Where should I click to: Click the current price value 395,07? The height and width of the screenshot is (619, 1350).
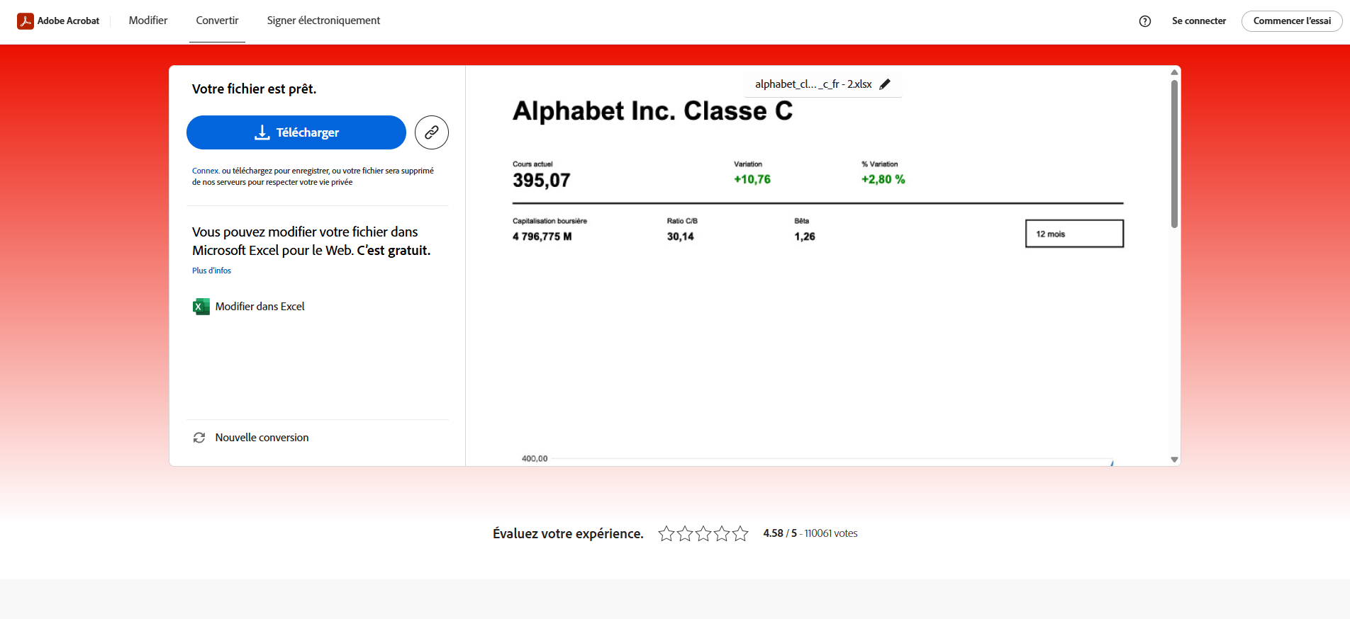(541, 181)
